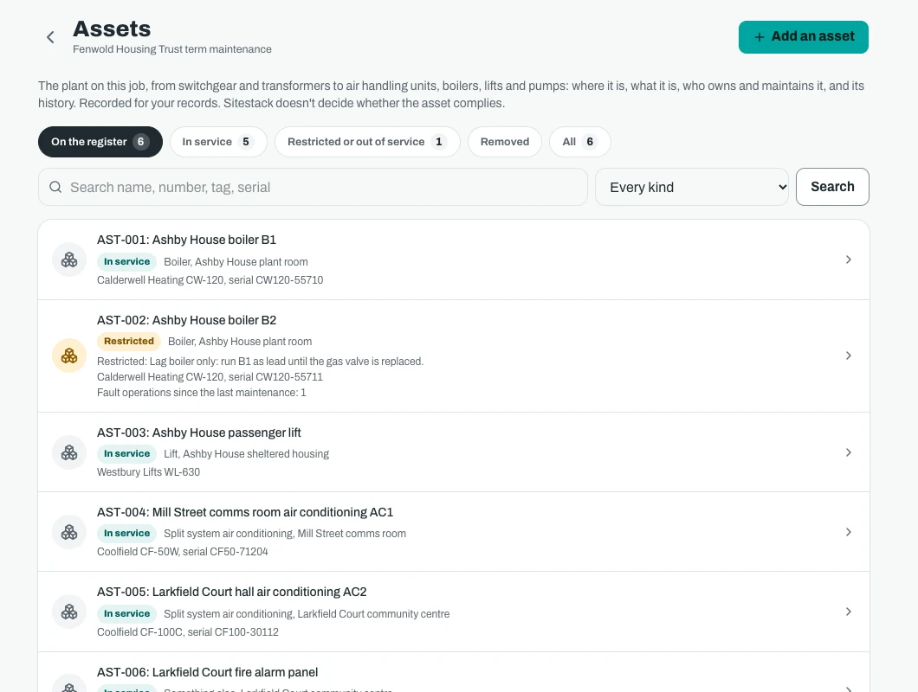Show Restricted or out of service assets

tap(367, 142)
